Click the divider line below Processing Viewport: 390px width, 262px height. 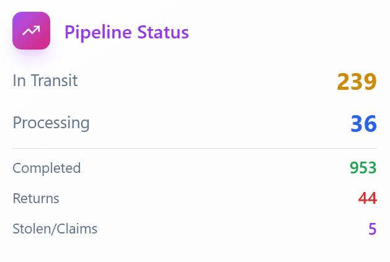195,149
